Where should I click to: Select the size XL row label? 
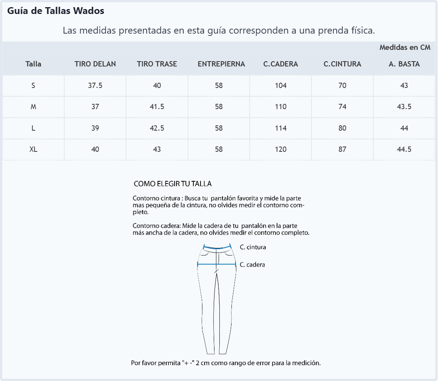[x=33, y=150]
